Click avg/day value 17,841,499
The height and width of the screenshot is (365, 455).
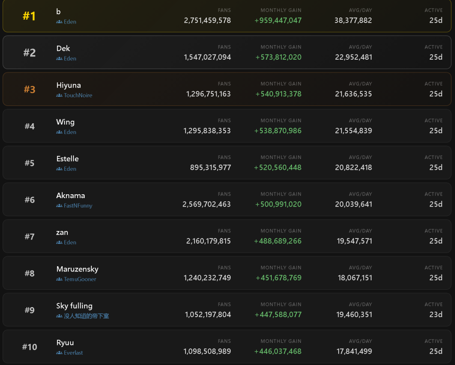354,352
